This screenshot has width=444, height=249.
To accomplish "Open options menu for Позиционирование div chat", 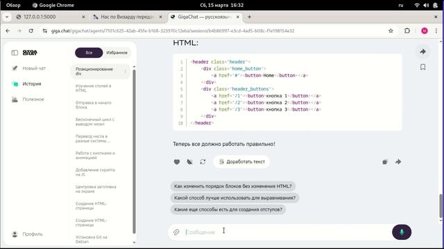I will point(126,72).
